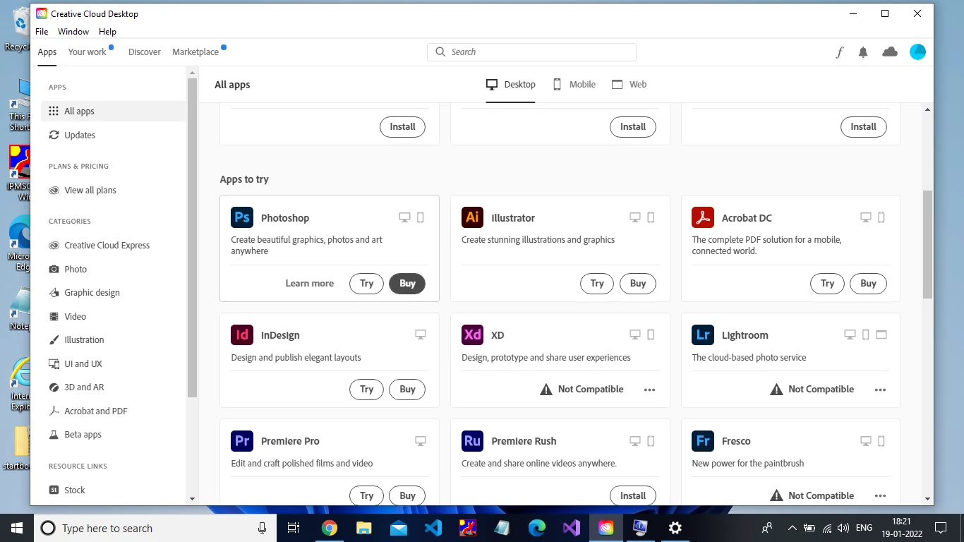Click the Premiere Pro Pr icon

(242, 440)
